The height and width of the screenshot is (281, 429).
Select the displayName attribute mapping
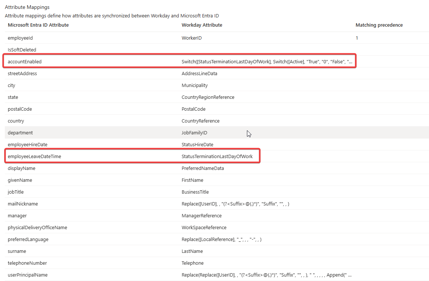click(22, 168)
